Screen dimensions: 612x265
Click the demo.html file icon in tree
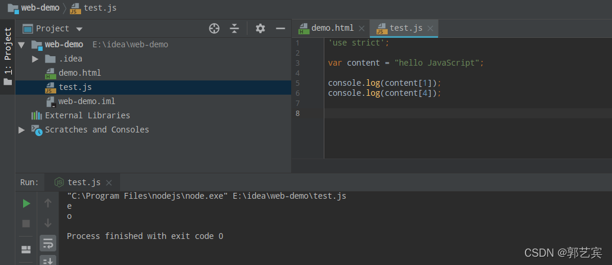tap(50, 73)
